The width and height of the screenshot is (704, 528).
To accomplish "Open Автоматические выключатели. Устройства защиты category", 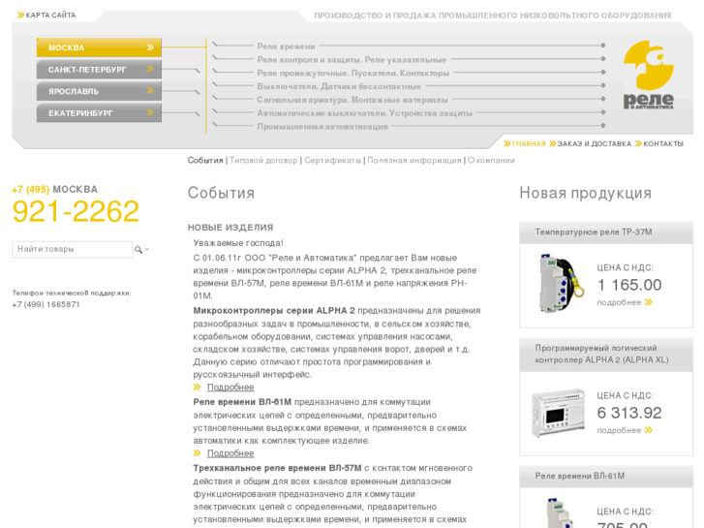I will pyautogui.click(x=364, y=113).
